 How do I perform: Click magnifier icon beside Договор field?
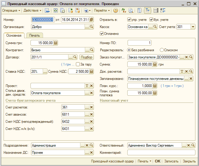(x=75, y=57)
